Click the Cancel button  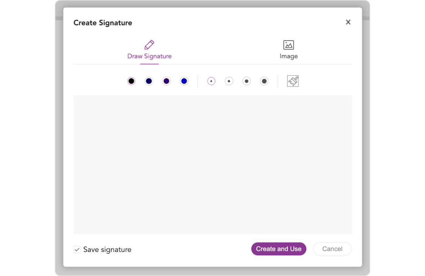(x=332, y=249)
